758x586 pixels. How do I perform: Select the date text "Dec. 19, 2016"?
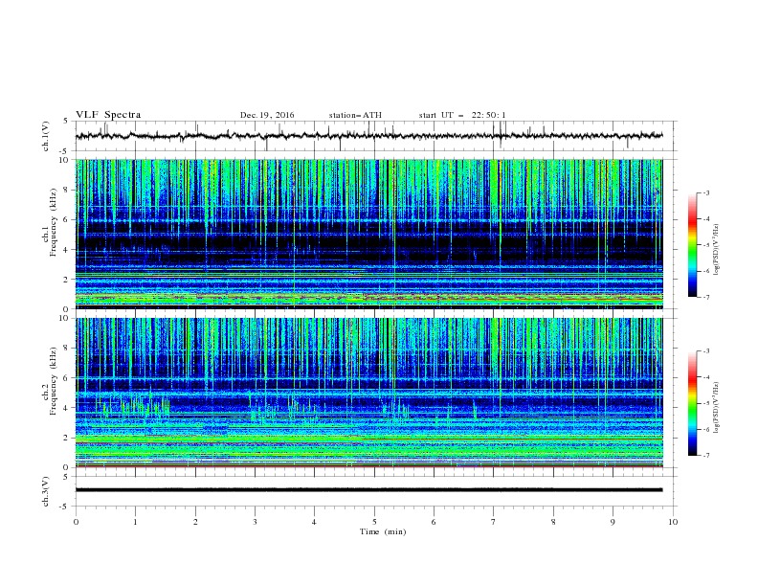coord(267,115)
